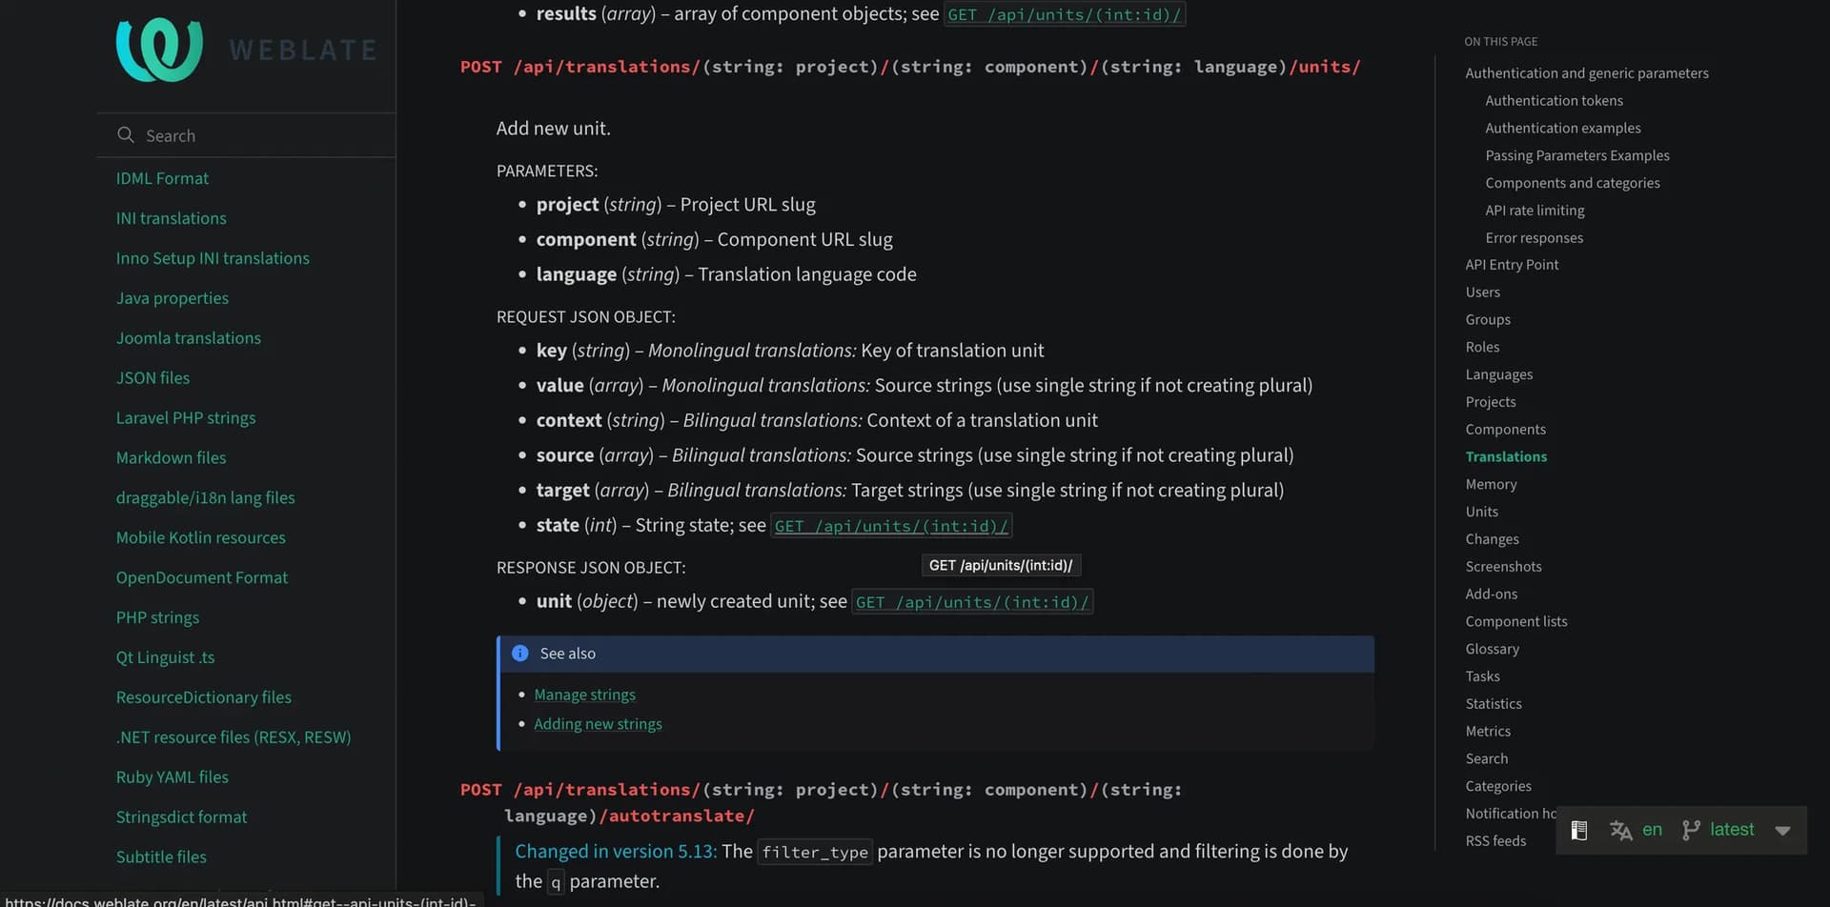Follow GET /api/units link next to state
The width and height of the screenshot is (1830, 907).
[890, 526]
